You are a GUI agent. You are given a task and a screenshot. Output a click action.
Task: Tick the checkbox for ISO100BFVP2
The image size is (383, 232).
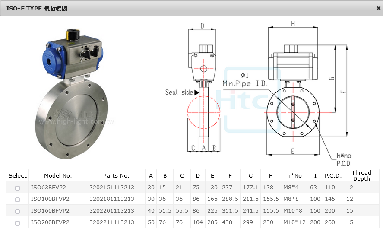click(x=18, y=200)
